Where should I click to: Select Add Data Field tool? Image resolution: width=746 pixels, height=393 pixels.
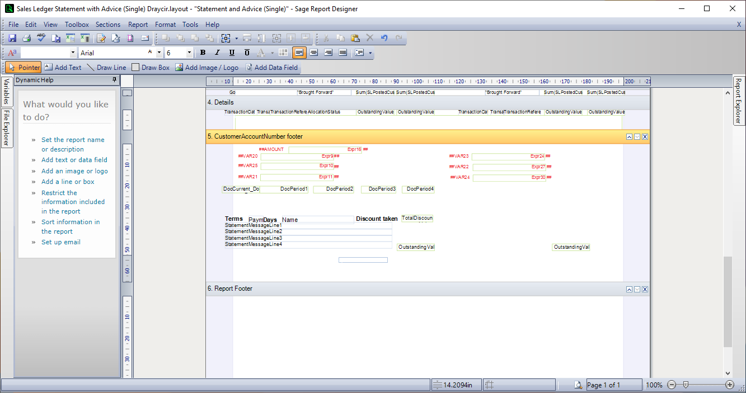(271, 67)
